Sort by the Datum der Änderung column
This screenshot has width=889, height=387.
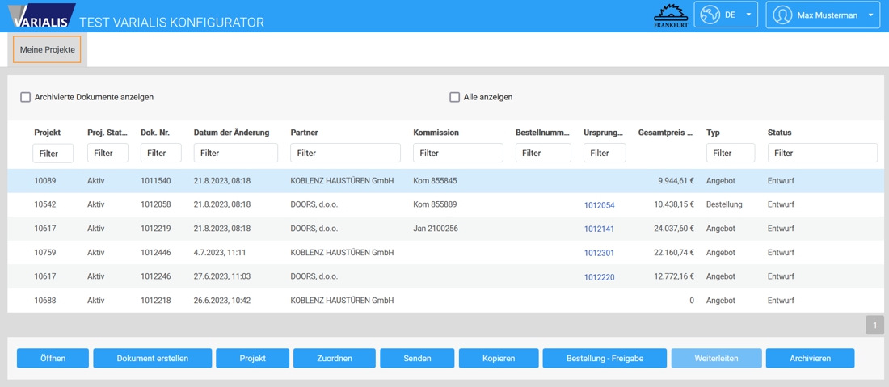[231, 133]
